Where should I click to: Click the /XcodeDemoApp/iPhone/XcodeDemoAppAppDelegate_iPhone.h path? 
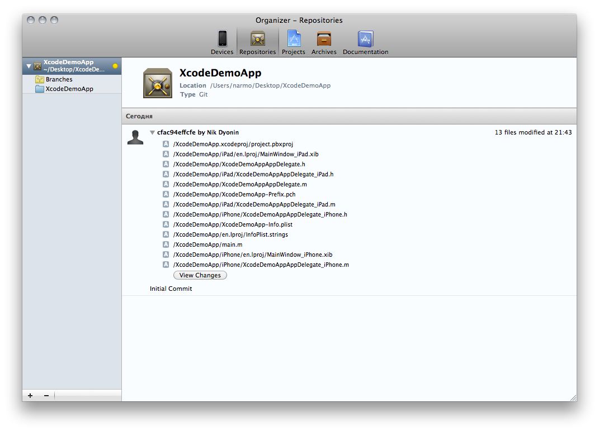260,214
